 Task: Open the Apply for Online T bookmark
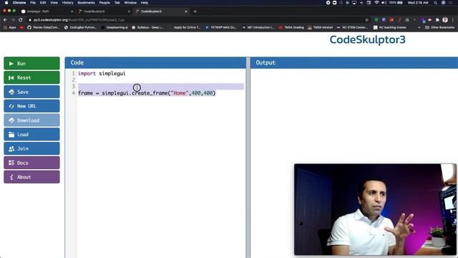(185, 27)
